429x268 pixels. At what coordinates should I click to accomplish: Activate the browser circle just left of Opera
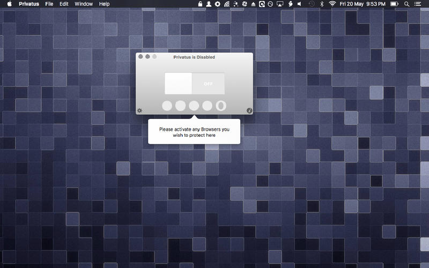pos(207,106)
